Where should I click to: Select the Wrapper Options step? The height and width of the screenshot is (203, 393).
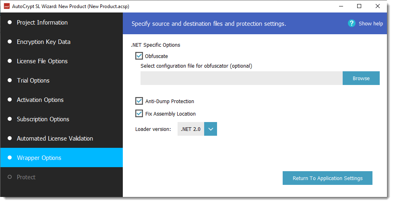point(61,157)
